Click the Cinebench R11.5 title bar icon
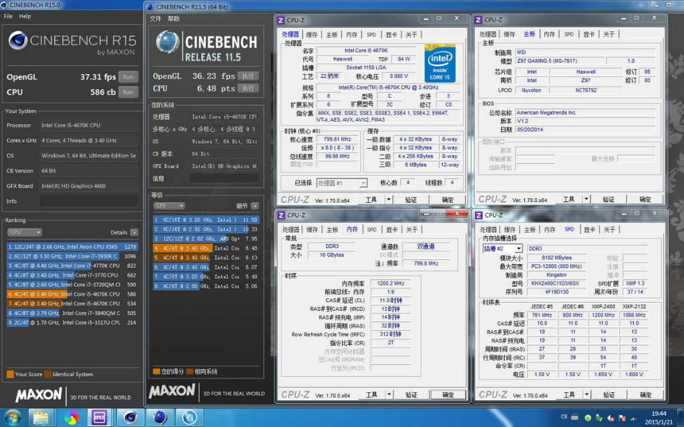The height and width of the screenshot is (427, 684). coord(150,7)
